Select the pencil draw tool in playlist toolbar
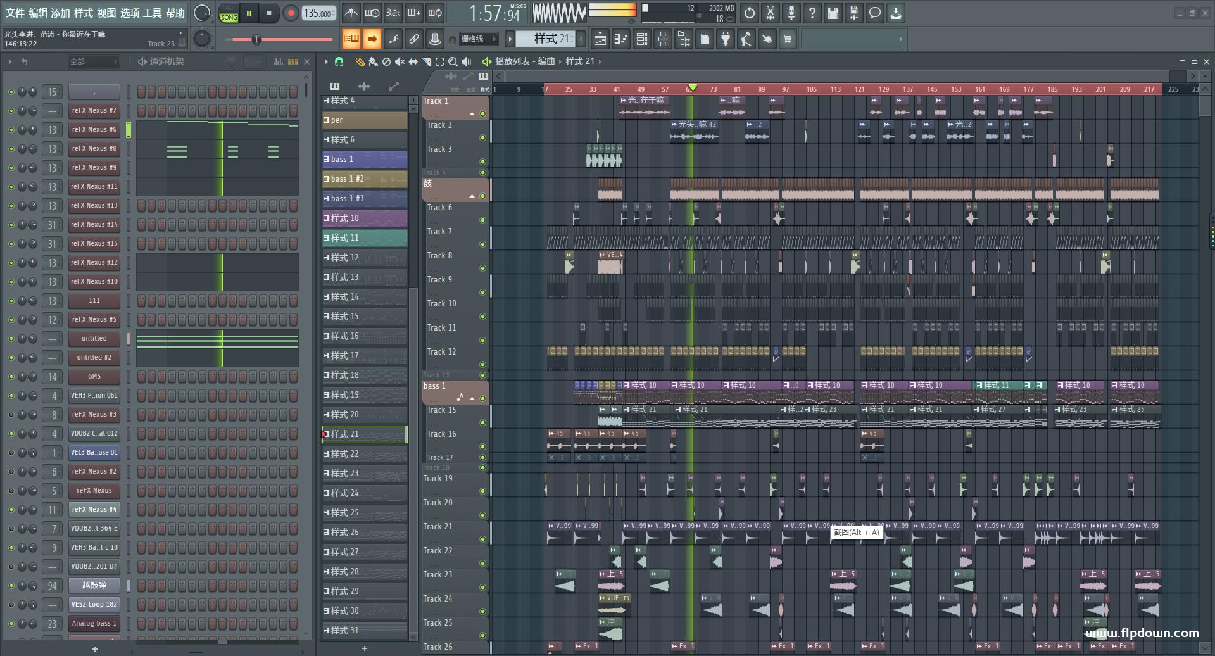Viewport: 1215px width, 656px height. point(360,61)
